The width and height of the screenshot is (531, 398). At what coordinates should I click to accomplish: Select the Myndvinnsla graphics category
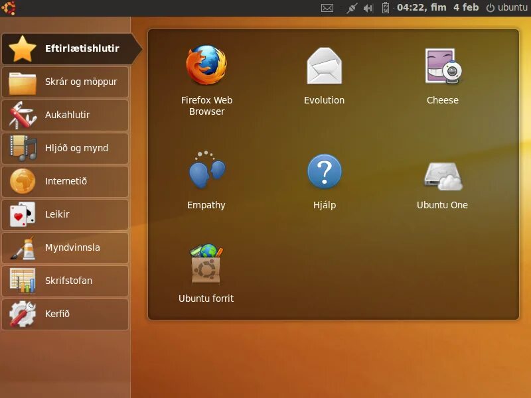65,247
